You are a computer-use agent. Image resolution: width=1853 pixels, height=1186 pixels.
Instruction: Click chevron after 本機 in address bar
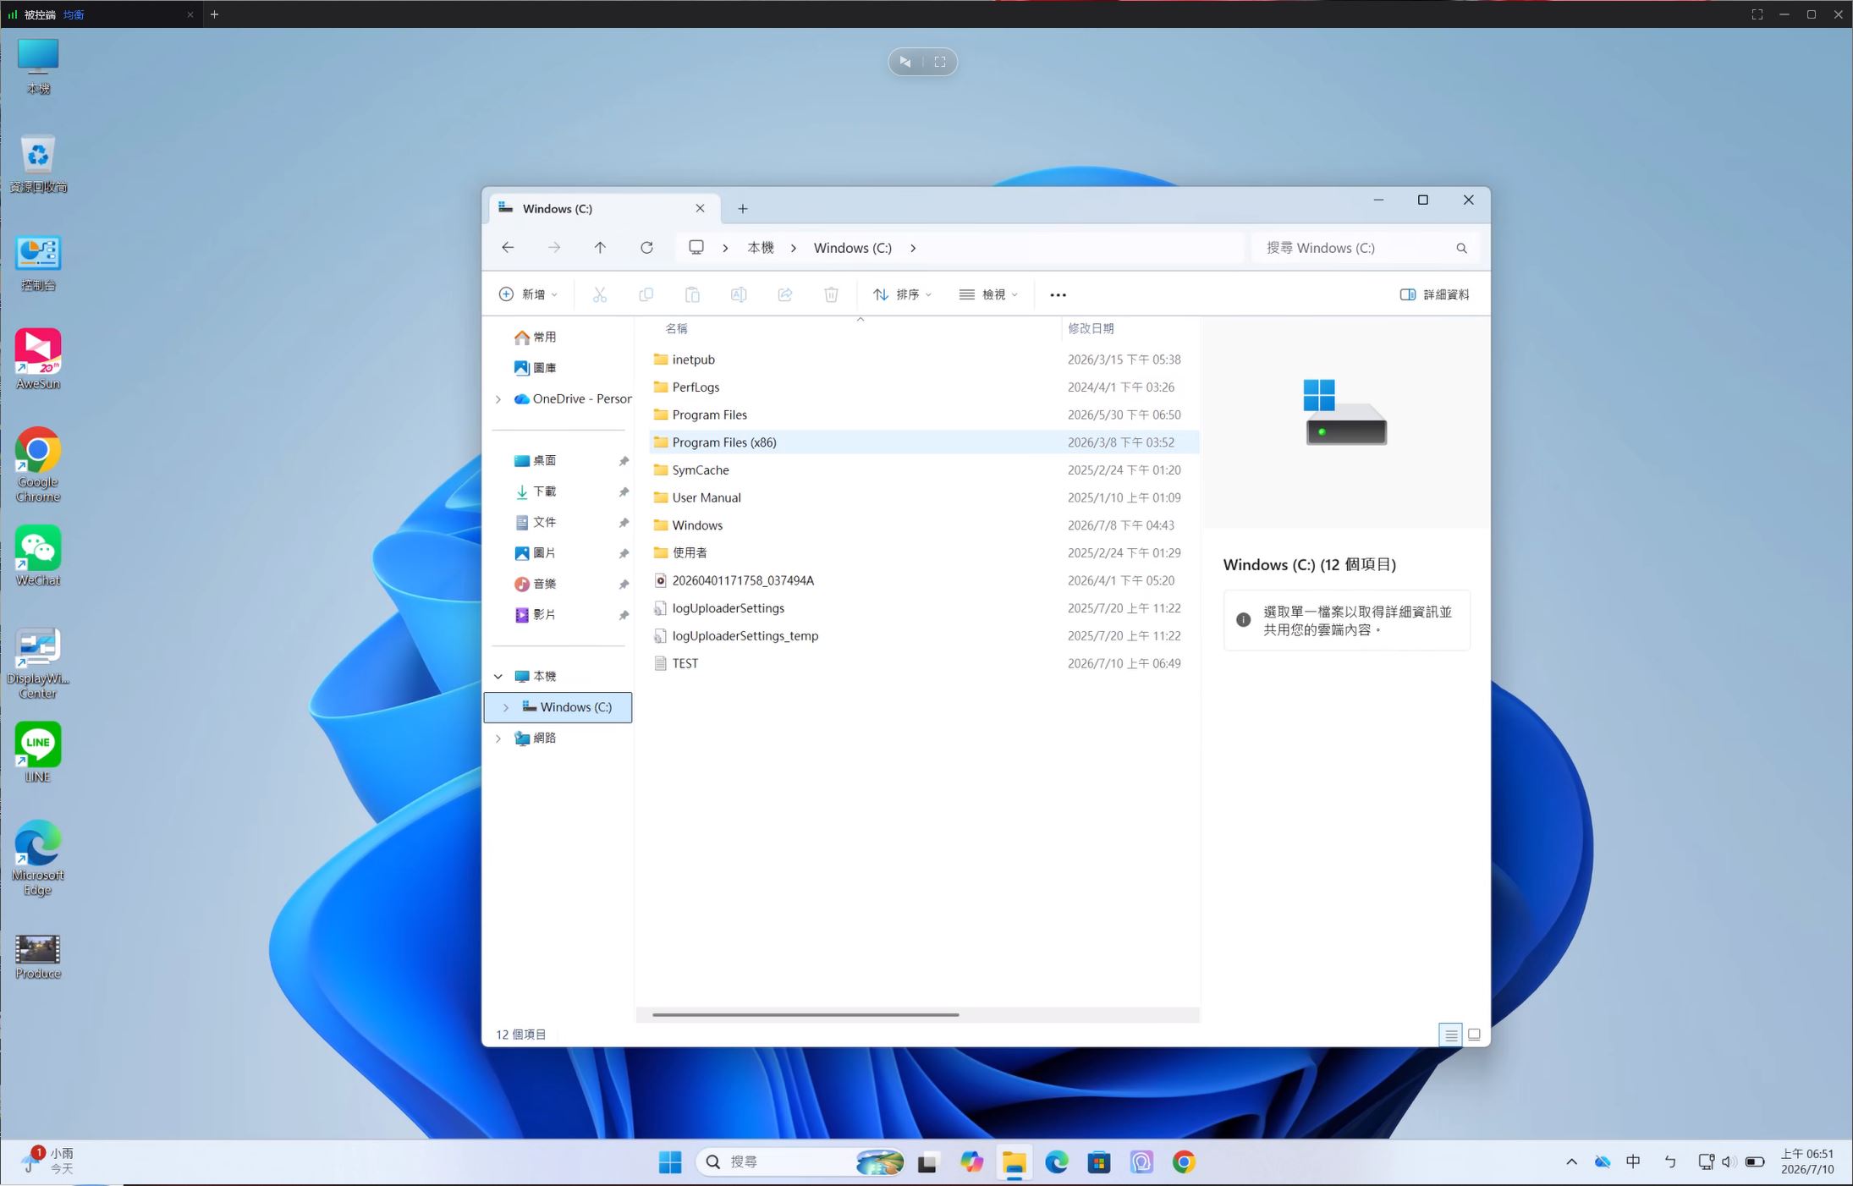pos(794,248)
